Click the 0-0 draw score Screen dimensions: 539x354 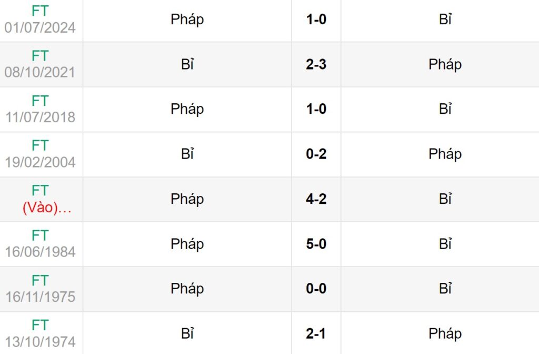coord(316,289)
